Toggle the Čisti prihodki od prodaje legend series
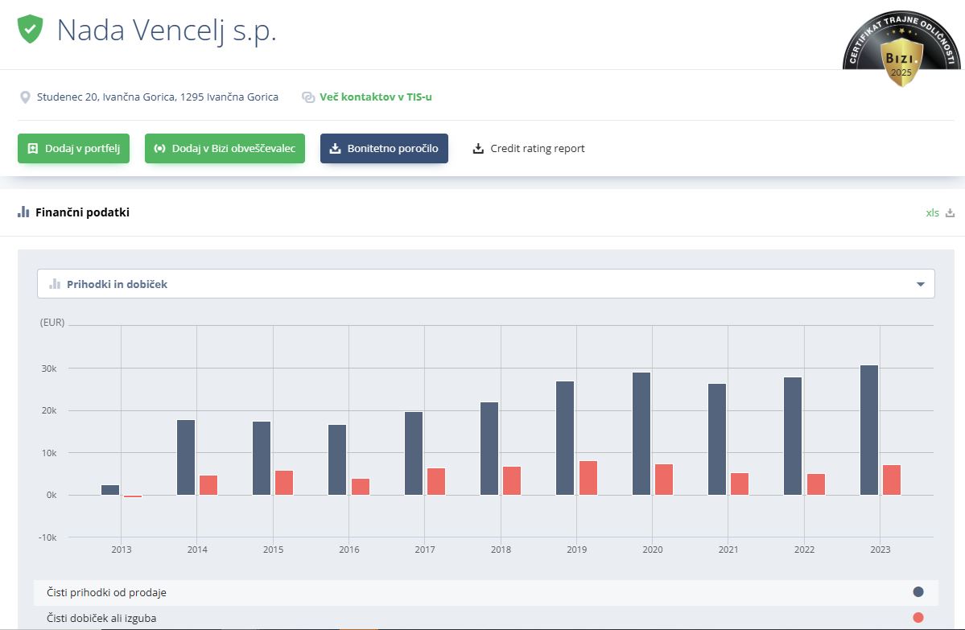Viewport: 965px width, 630px height. click(x=485, y=592)
